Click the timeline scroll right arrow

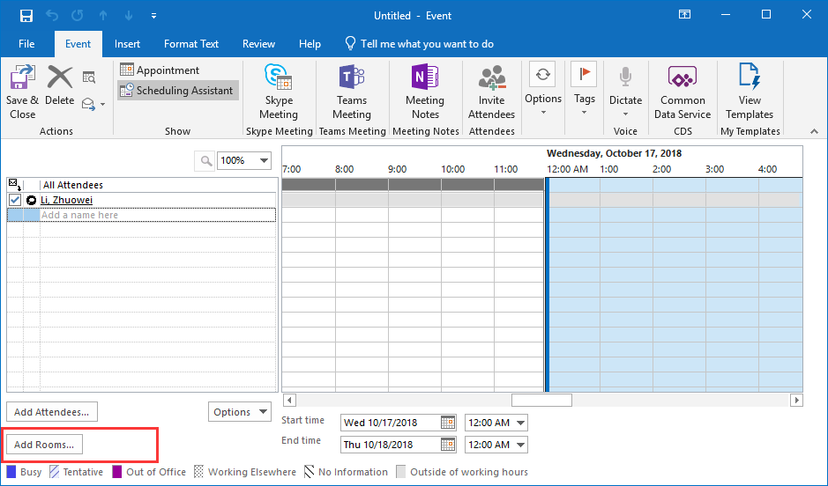pyautogui.click(x=796, y=400)
